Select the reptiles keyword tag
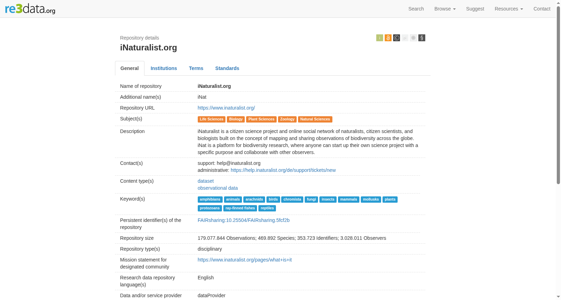The image size is (561, 300). pos(267,208)
